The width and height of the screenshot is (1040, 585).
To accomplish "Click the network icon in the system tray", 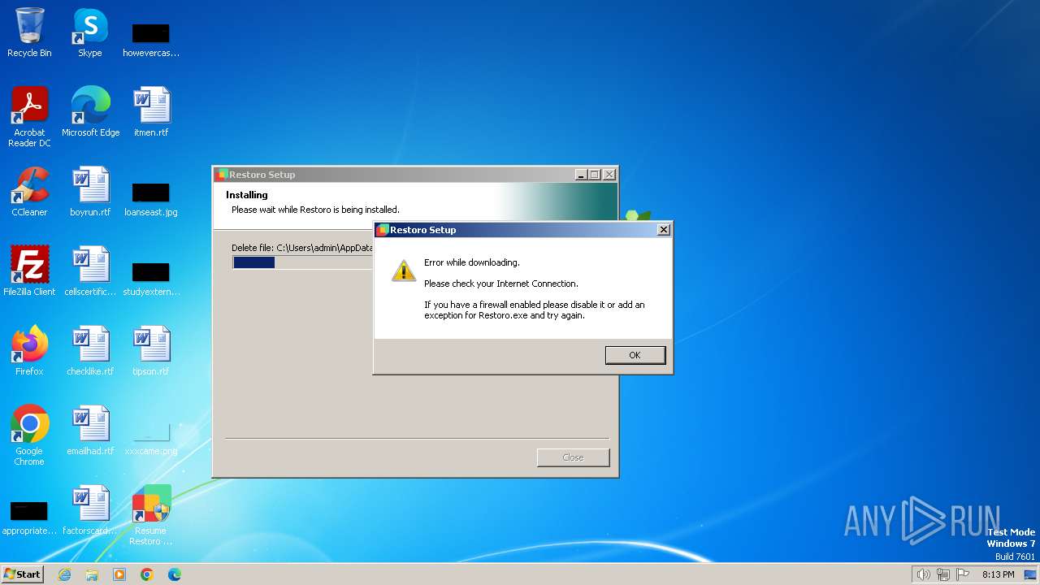I will click(x=943, y=574).
